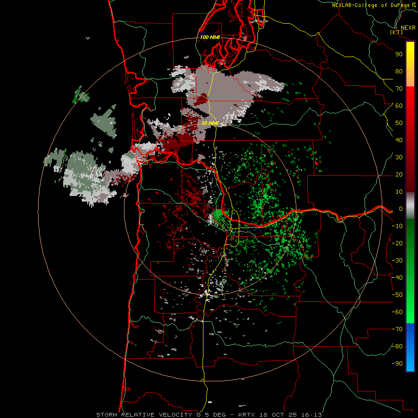Click the '16:13' time in the caption

pyautogui.click(x=311, y=415)
